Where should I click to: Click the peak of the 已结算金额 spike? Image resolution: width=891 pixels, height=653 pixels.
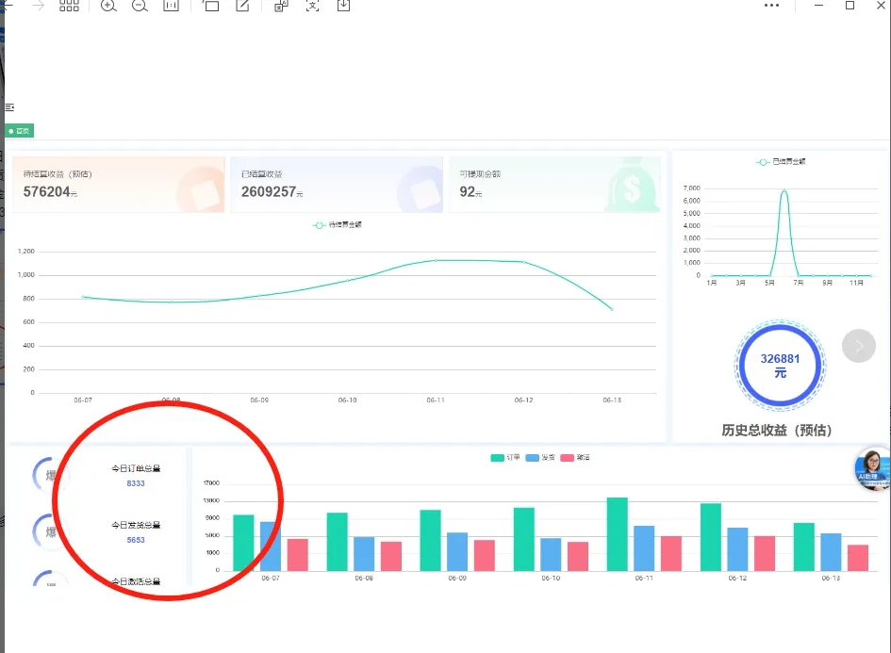click(x=784, y=190)
